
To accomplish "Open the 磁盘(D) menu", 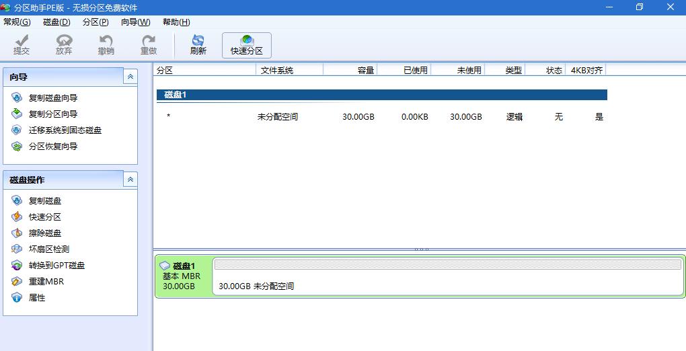I will coord(56,22).
